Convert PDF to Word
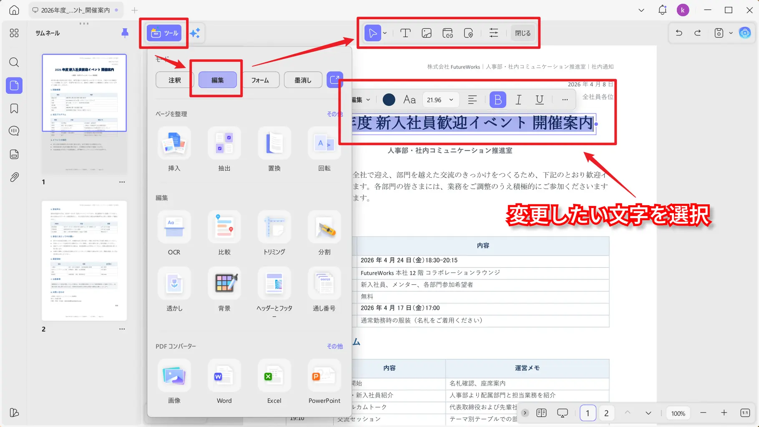This screenshot has width=759, height=427. pyautogui.click(x=224, y=382)
